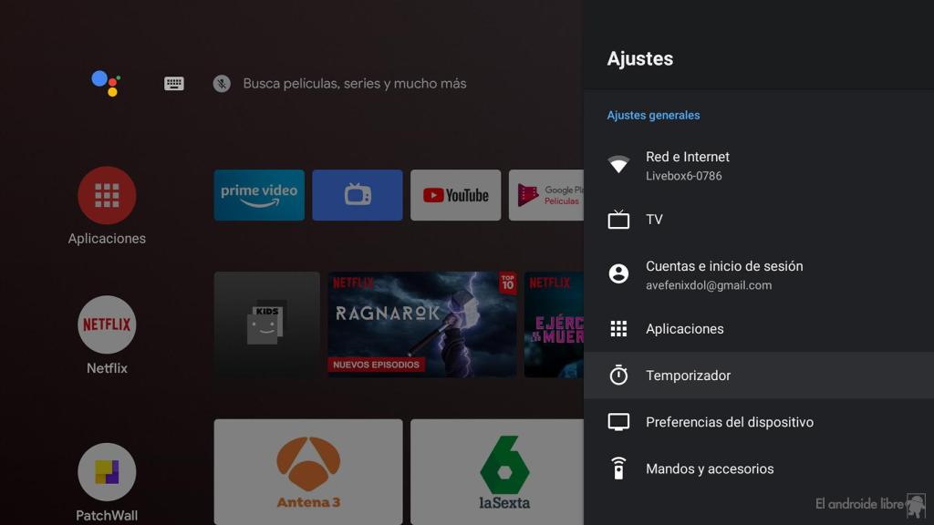
Task: Tap the muted microphone icon
Action: tap(222, 83)
